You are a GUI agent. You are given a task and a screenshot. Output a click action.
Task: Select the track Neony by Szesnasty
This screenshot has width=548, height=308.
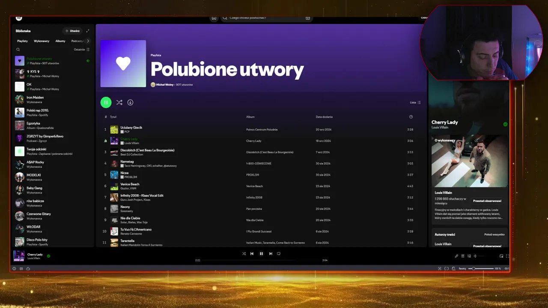pos(261,209)
